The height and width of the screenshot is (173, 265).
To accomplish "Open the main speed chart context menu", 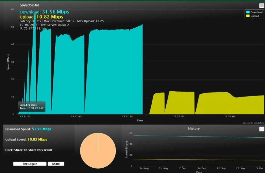I will pyautogui.click(x=262, y=6).
